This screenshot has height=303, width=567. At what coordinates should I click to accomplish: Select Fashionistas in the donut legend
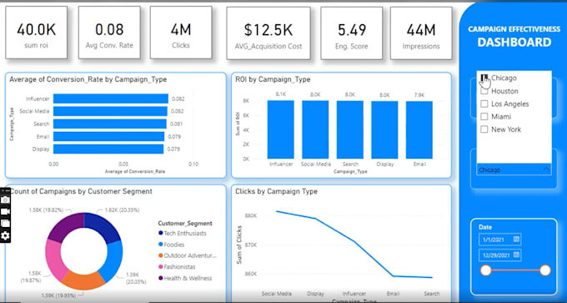tap(177, 267)
